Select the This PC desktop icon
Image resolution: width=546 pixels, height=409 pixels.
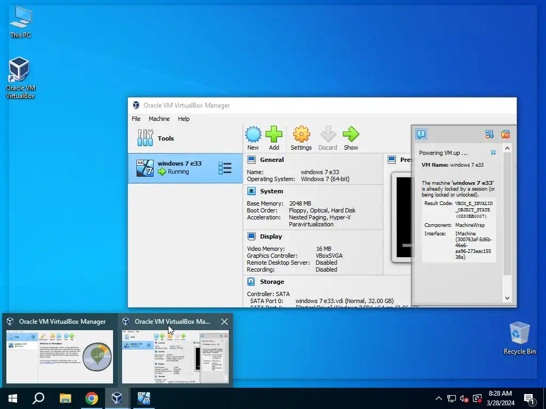(21, 22)
